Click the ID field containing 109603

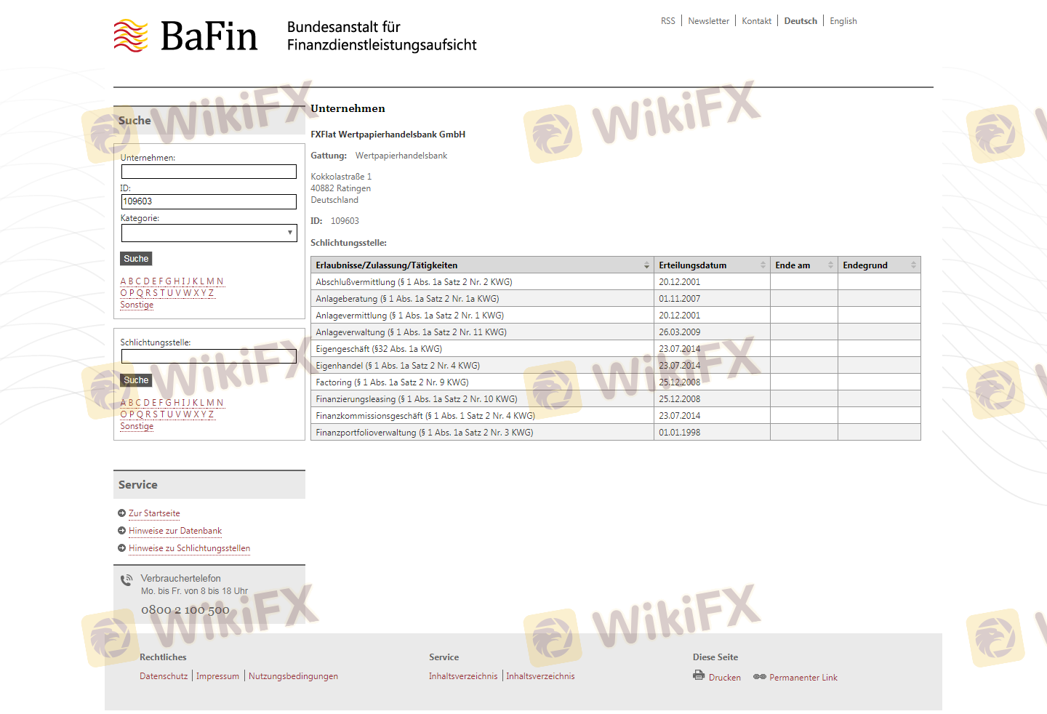click(209, 201)
